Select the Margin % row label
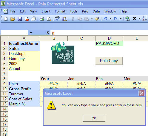 [24, 104]
